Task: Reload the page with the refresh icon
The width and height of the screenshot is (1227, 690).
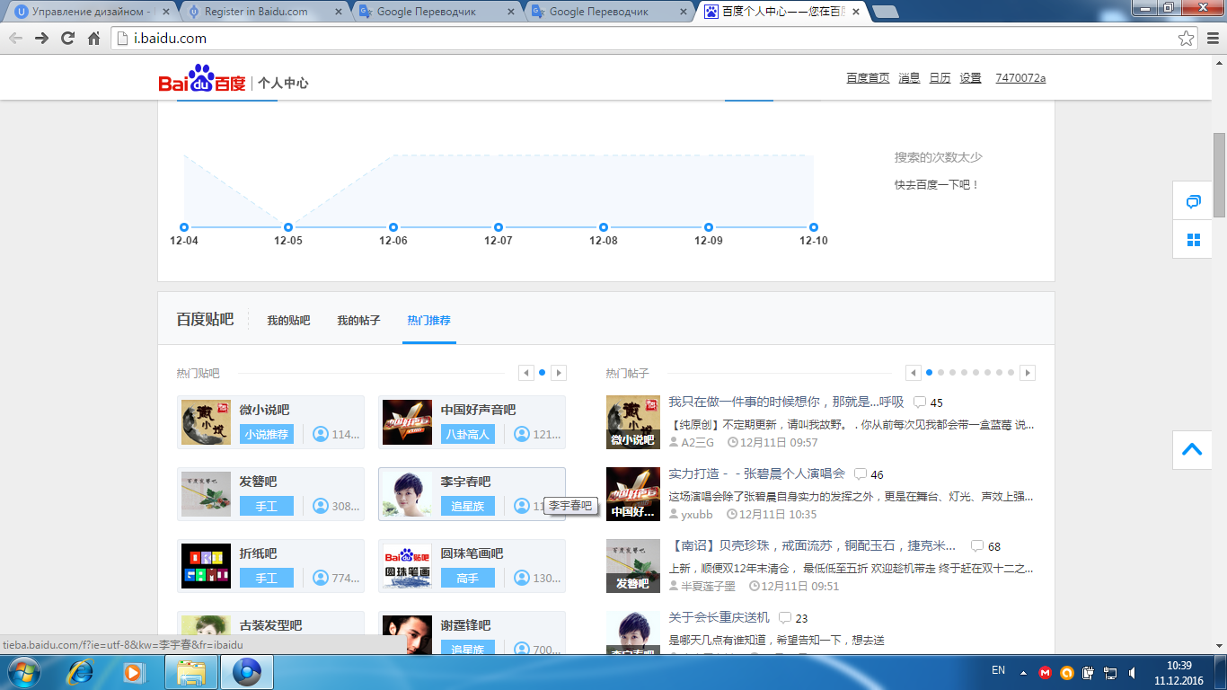Action: 67,39
